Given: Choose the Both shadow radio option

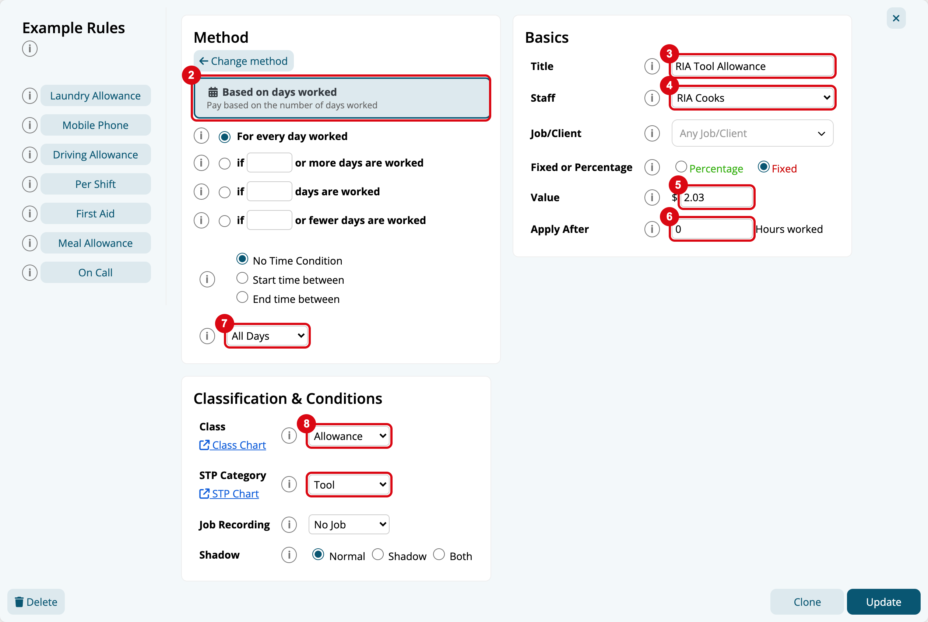Looking at the screenshot, I should (x=439, y=554).
